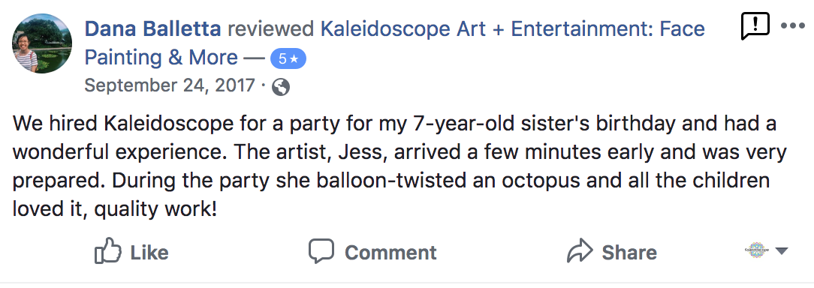Click the Dana Balletta name link

pos(152,29)
